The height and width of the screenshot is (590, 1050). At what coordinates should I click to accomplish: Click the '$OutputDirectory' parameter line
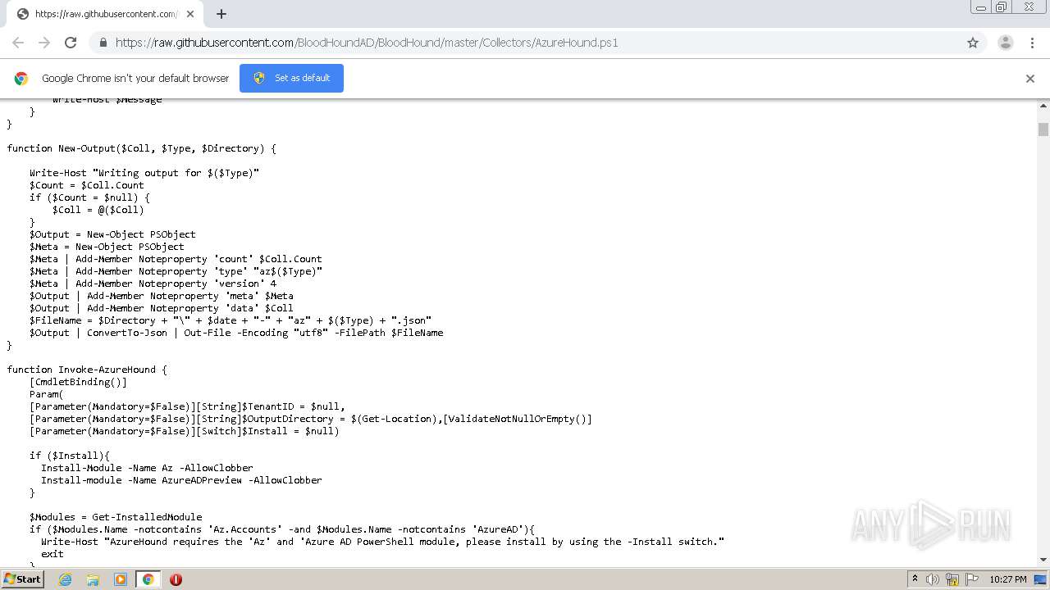coord(311,419)
